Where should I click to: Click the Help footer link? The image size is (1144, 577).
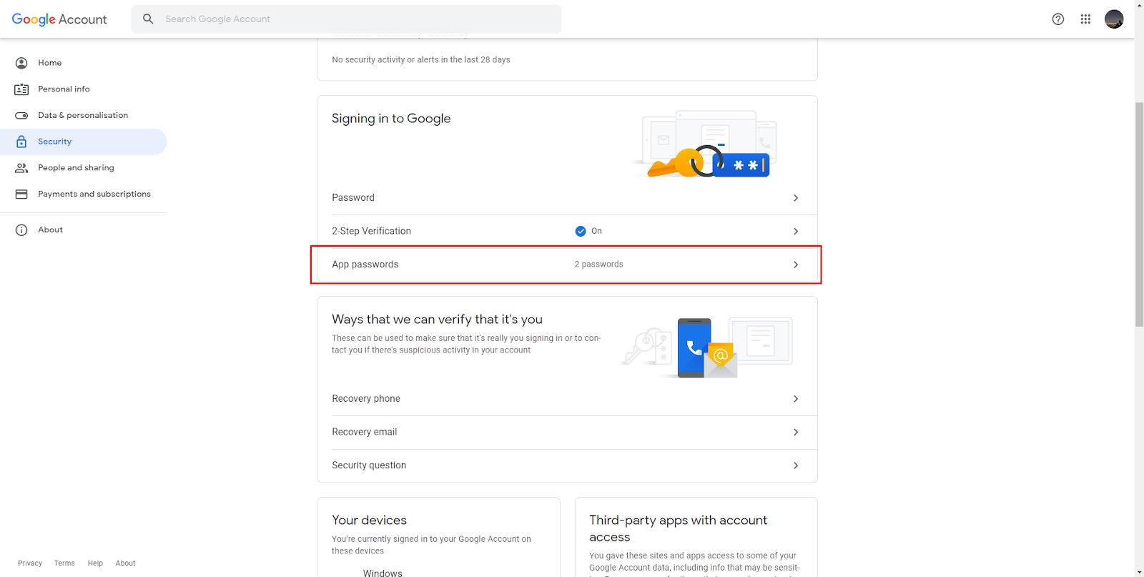pos(95,563)
